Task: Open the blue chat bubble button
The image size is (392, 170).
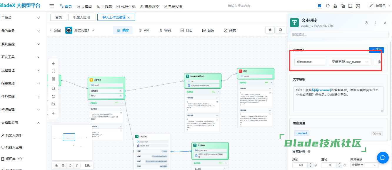Action: click(x=383, y=158)
